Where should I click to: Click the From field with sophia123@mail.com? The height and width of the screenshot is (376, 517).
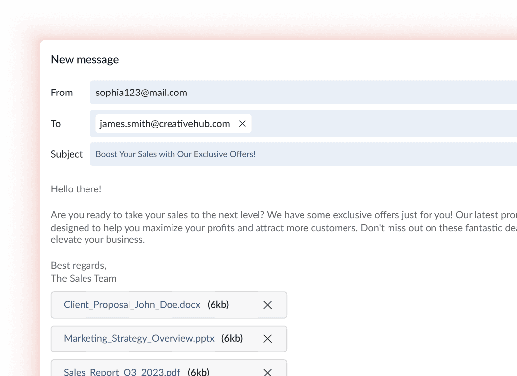(x=303, y=93)
